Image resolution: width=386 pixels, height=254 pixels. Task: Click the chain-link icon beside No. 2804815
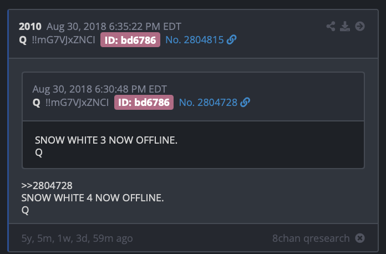[231, 39]
